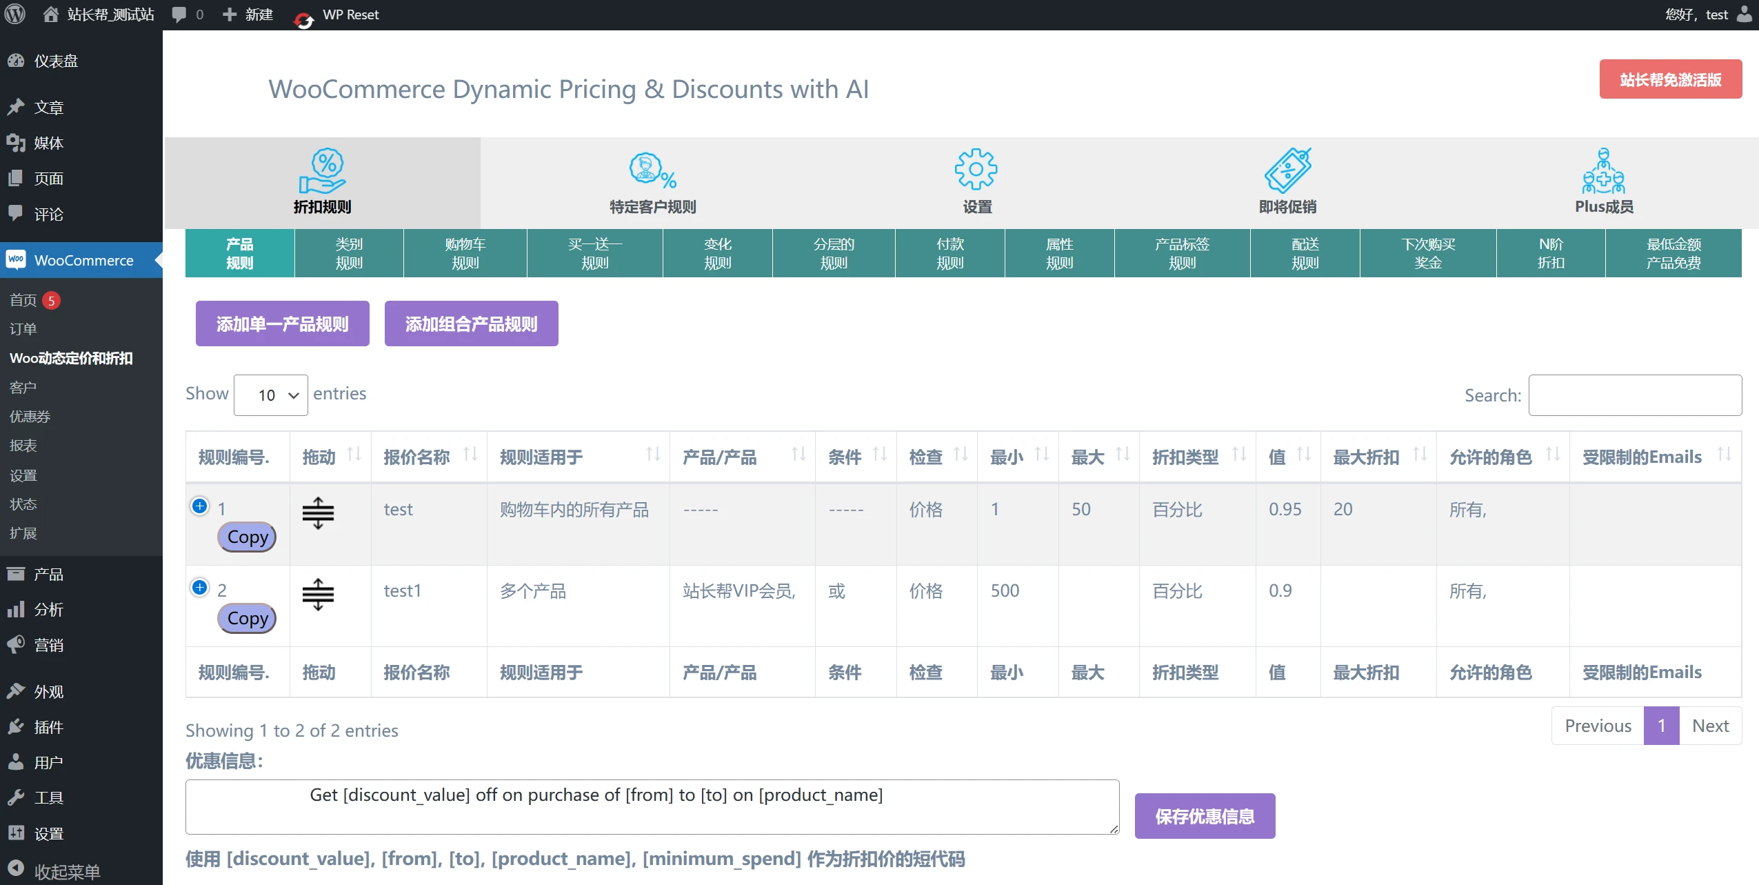Open the customer-specific rules icon tab
Image resolution: width=1759 pixels, height=885 pixels.
pyautogui.click(x=652, y=170)
